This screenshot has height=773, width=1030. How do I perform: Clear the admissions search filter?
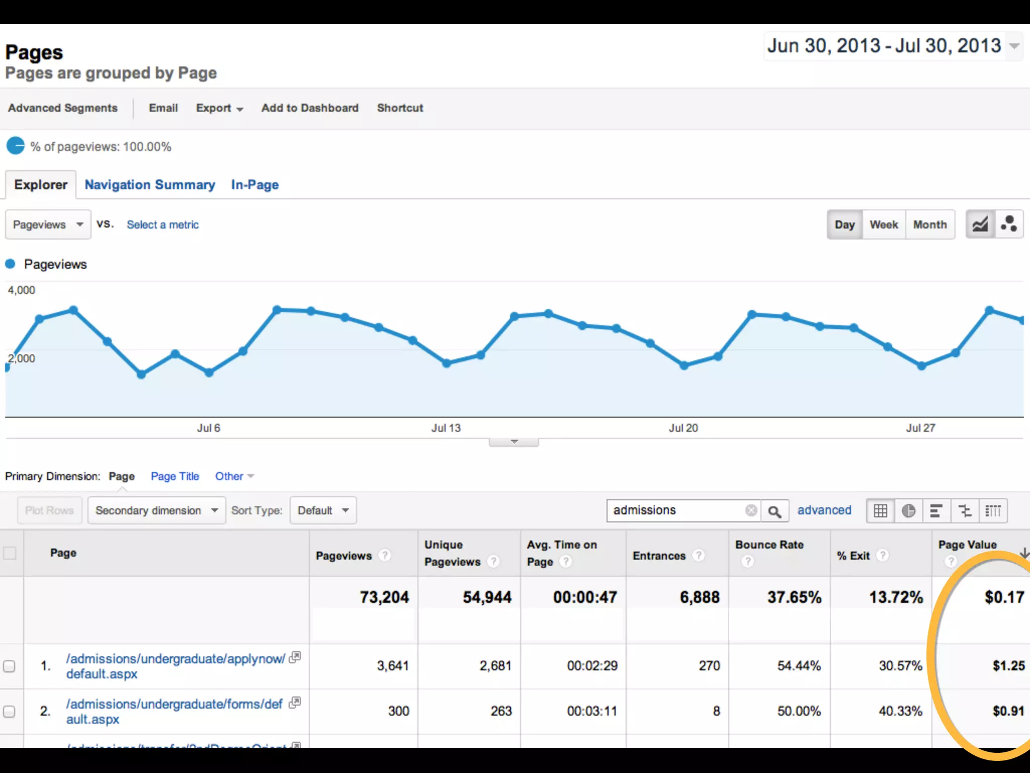751,510
